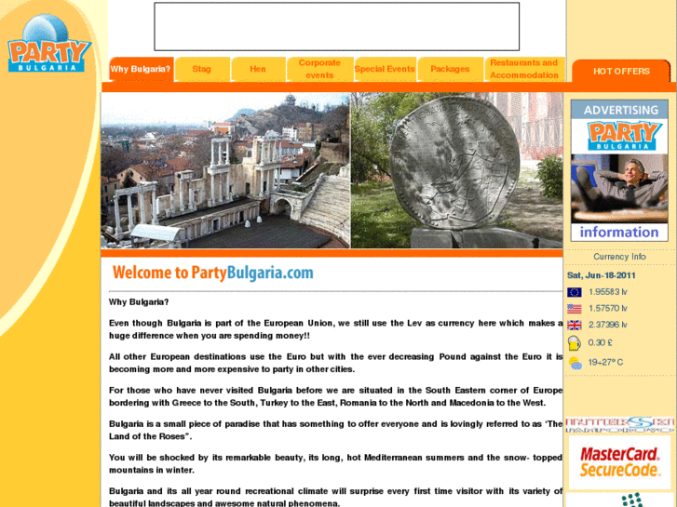Click the 2.37396 lv pound rate
The width and height of the screenshot is (677, 507).
pos(608,325)
